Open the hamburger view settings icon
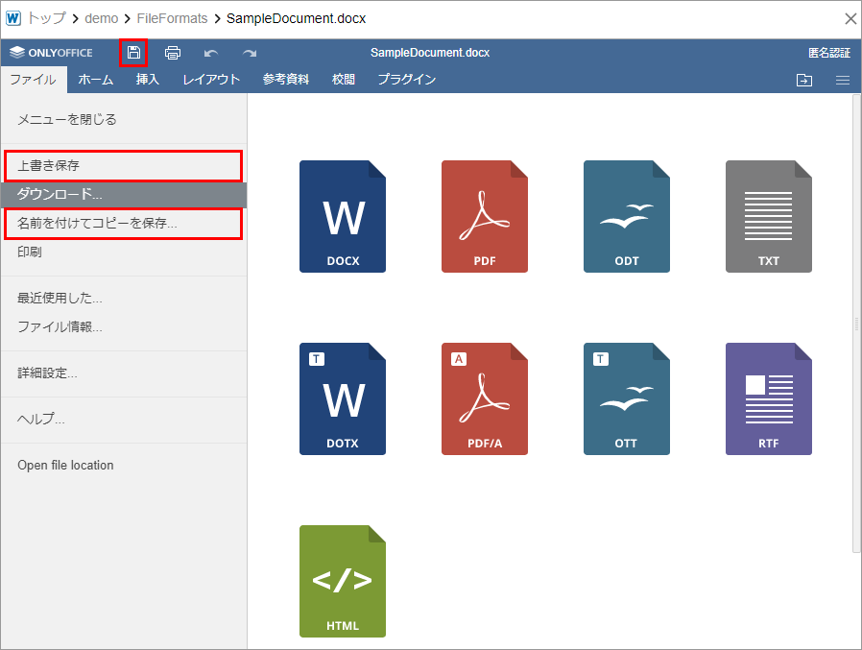 coord(843,81)
